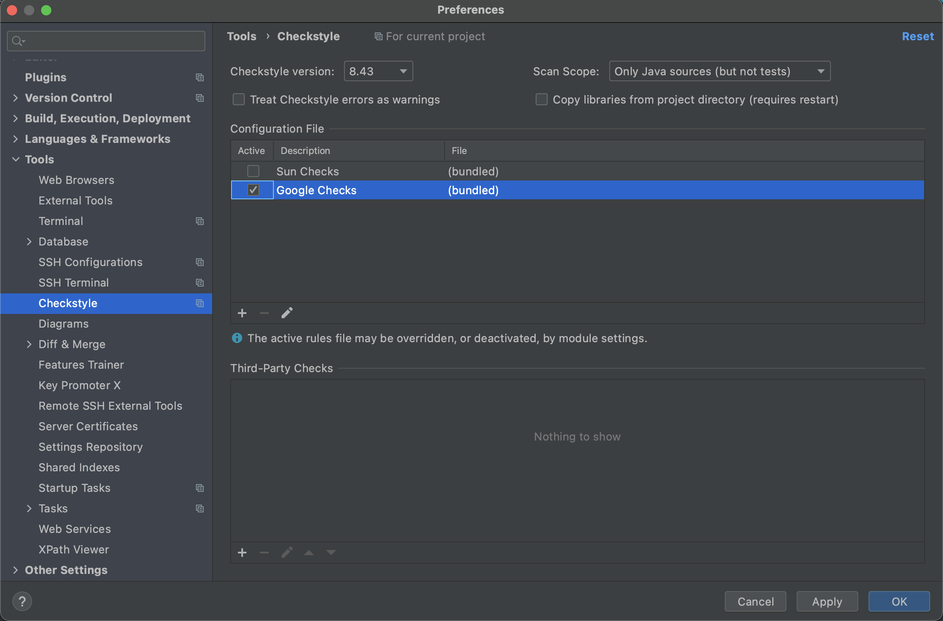Click the info icon beside active rules message

tap(237, 338)
